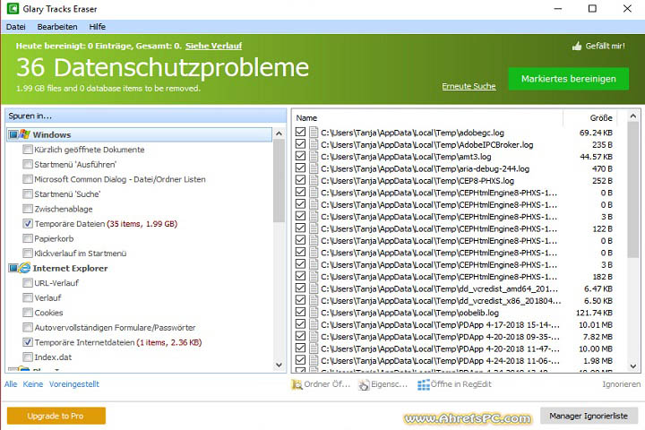Click the thumbs-up 'Gefällt mir!' icon
Screen dimensions: 645x430
576,46
